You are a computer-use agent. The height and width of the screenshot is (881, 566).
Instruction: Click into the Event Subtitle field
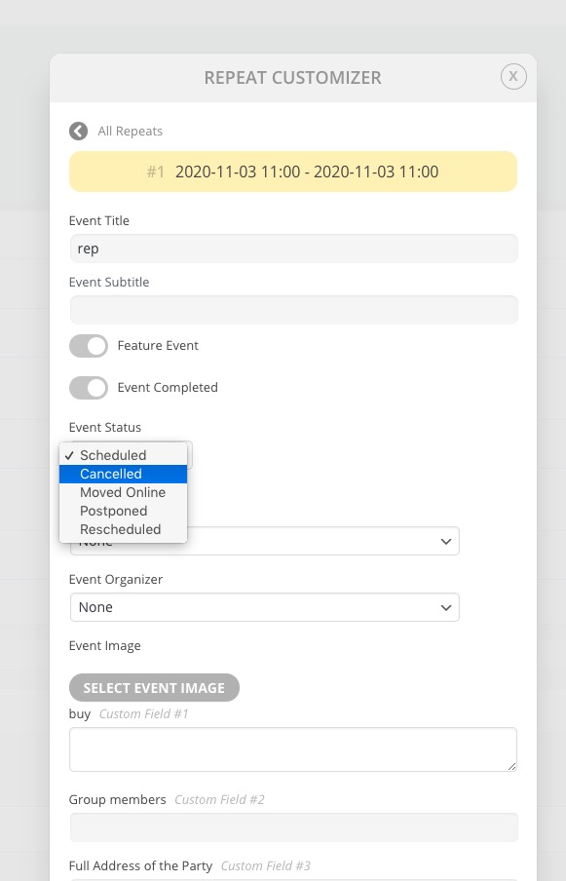tap(293, 310)
